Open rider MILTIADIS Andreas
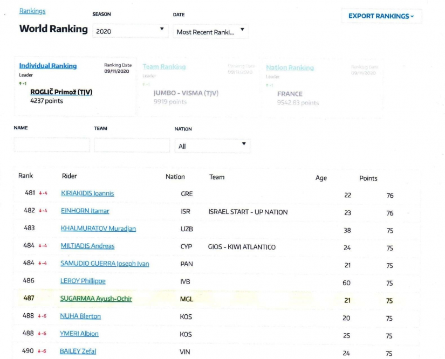 tap(87, 246)
